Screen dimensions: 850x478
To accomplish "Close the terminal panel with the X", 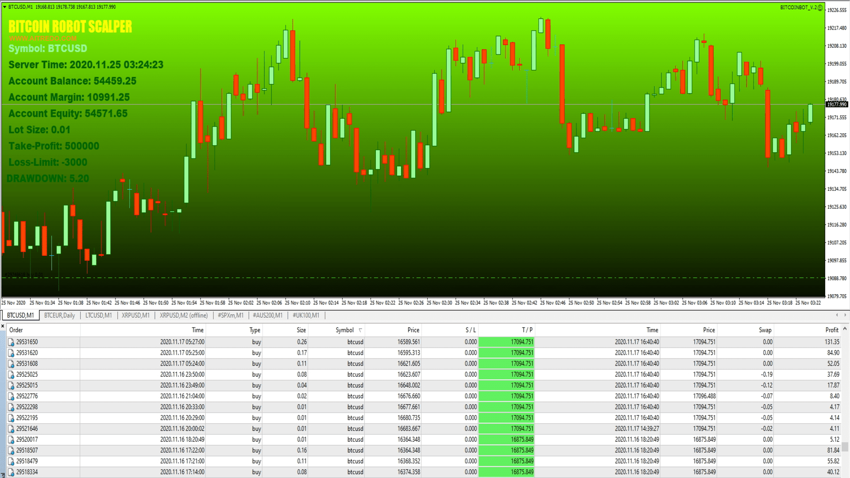I will click(x=3, y=326).
